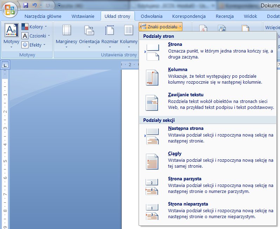
Task: Insert a Kolumna column break
Action: pos(208,77)
